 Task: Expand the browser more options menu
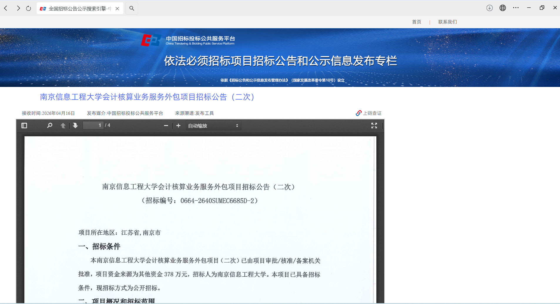[516, 8]
